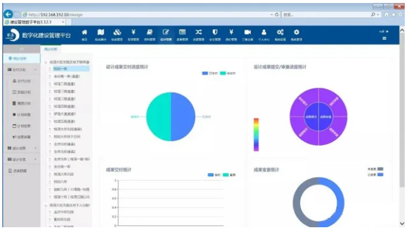Collapse the 交付计划 sidebar group
409x232 pixels.
click(x=35, y=70)
